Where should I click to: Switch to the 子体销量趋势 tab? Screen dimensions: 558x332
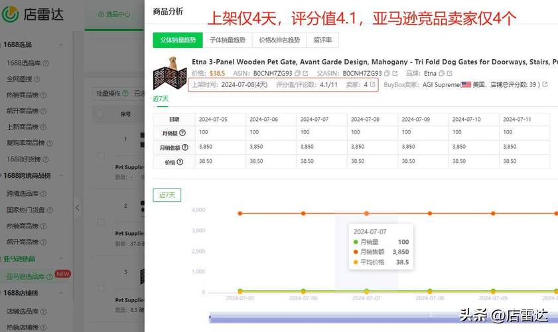coord(228,40)
